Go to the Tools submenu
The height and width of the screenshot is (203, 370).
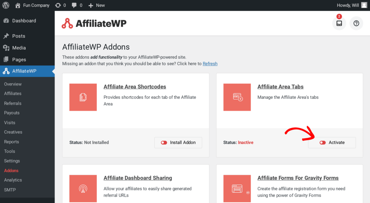coord(10,151)
